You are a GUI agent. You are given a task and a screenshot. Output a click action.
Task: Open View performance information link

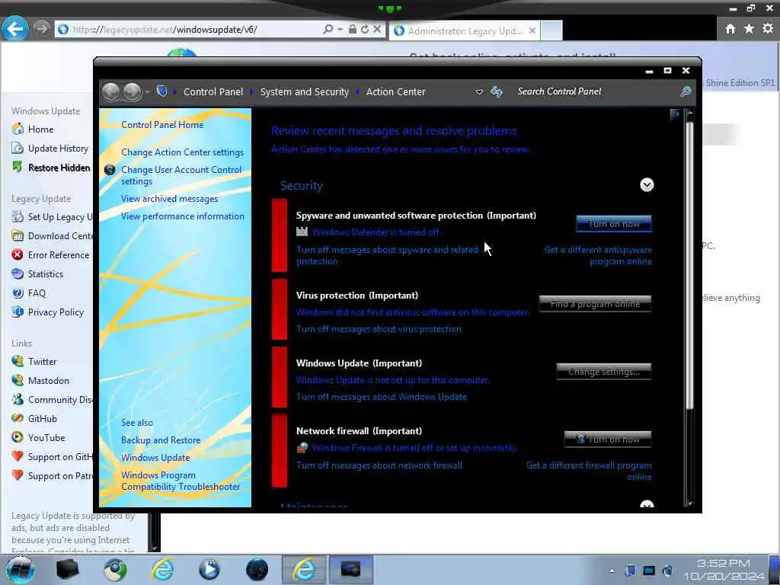pyautogui.click(x=183, y=216)
